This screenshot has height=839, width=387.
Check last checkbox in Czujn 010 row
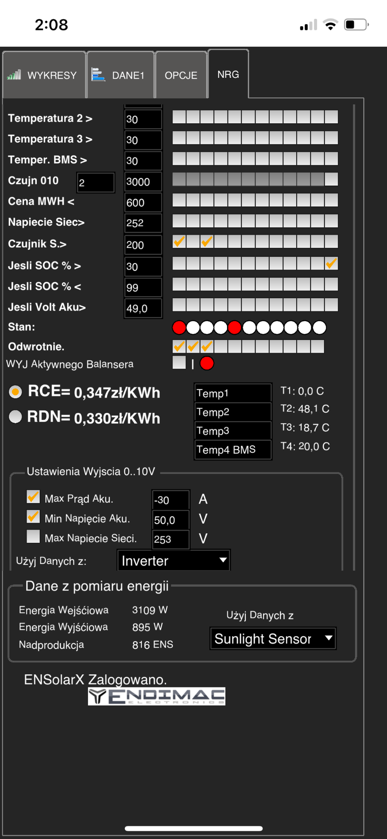pyautogui.click(x=331, y=179)
